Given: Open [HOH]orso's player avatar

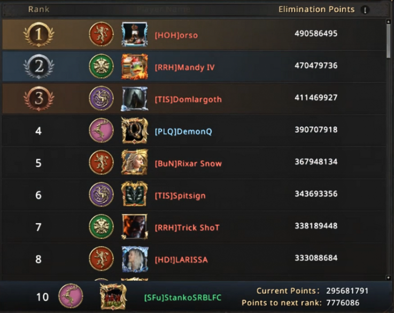Looking at the screenshot, I should 134,34.
